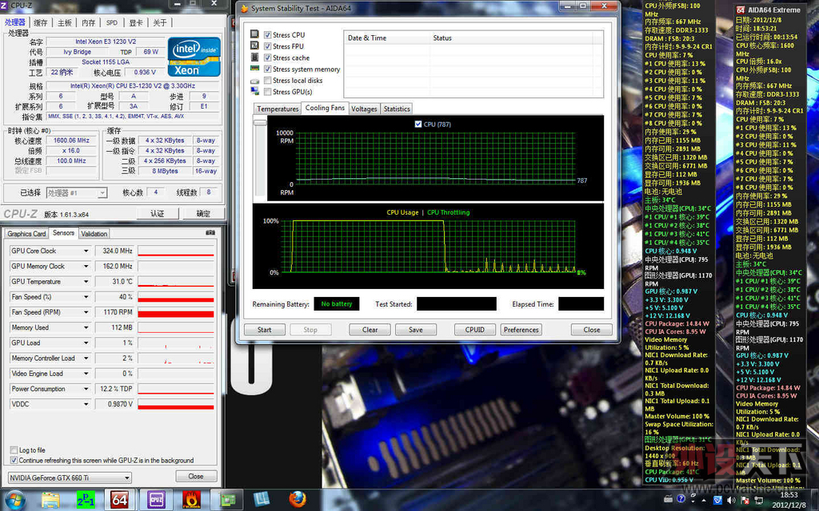Click the Fan Speed (RPM) red graph bar
Image resolution: width=819 pixels, height=511 pixels.
(175, 314)
